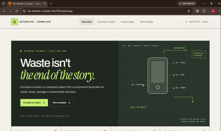This screenshot has height=131, width=221.
Task: Go to the Methodology tab
Action: coord(146,22)
